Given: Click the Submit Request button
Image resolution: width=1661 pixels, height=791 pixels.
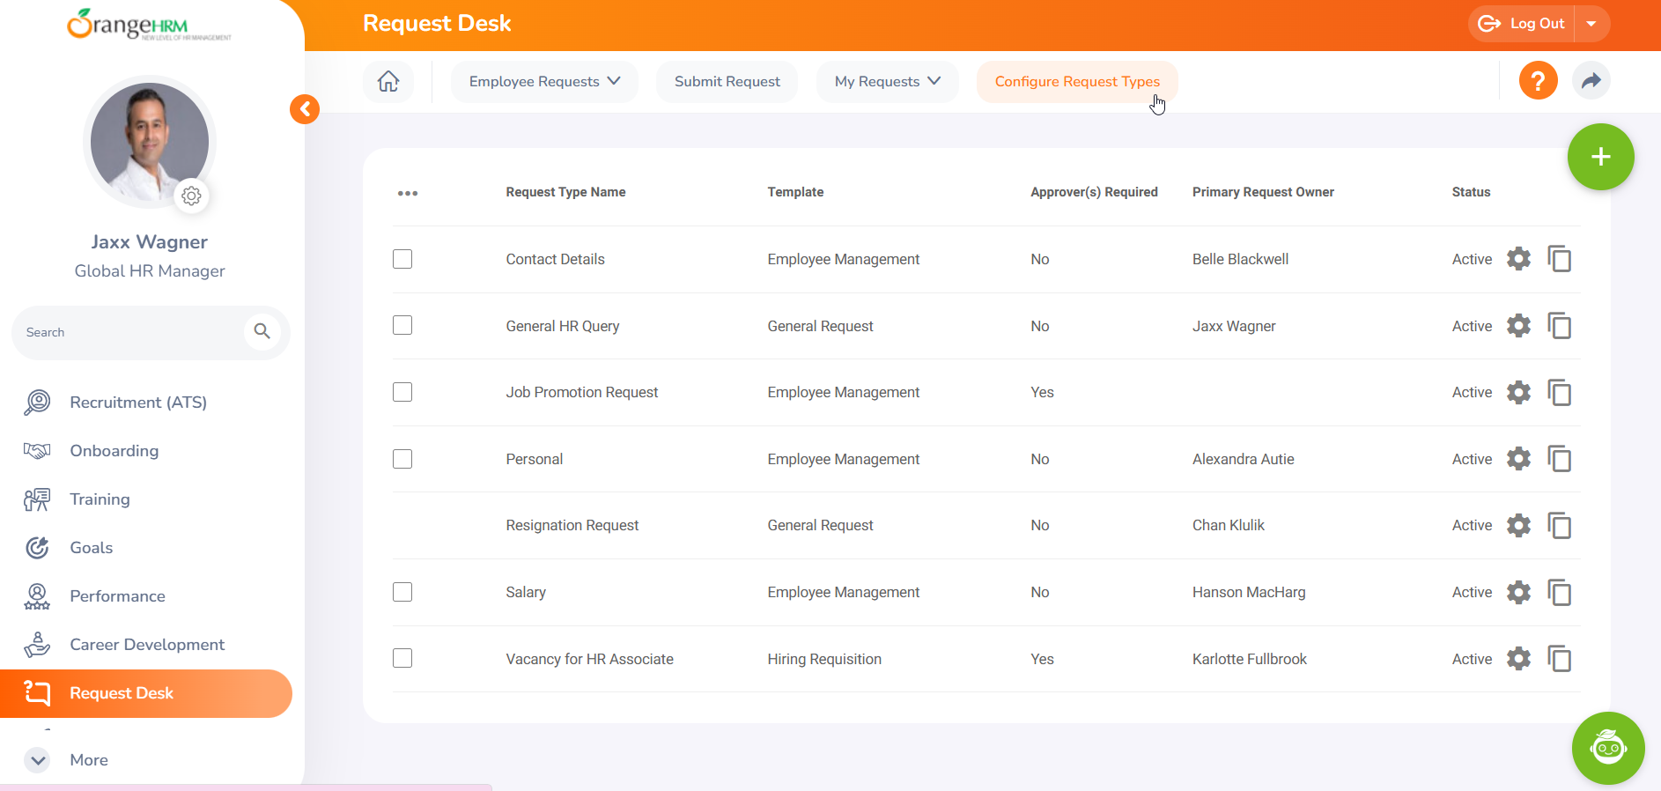Looking at the screenshot, I should pos(727,82).
